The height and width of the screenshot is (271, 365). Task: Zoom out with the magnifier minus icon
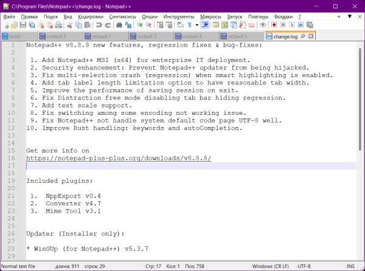[x=148, y=25]
